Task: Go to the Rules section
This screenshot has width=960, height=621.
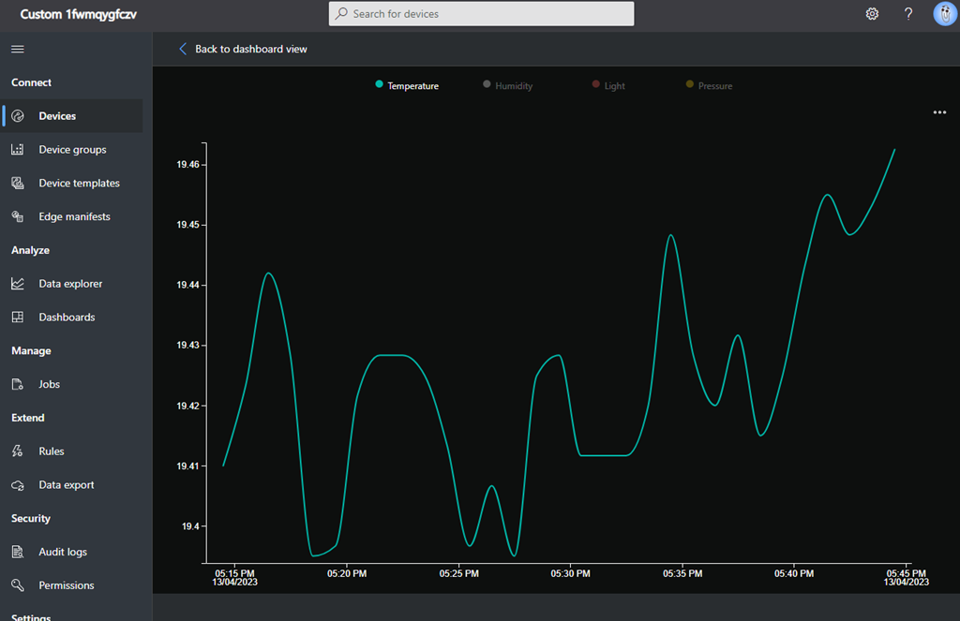Action: pyautogui.click(x=52, y=451)
